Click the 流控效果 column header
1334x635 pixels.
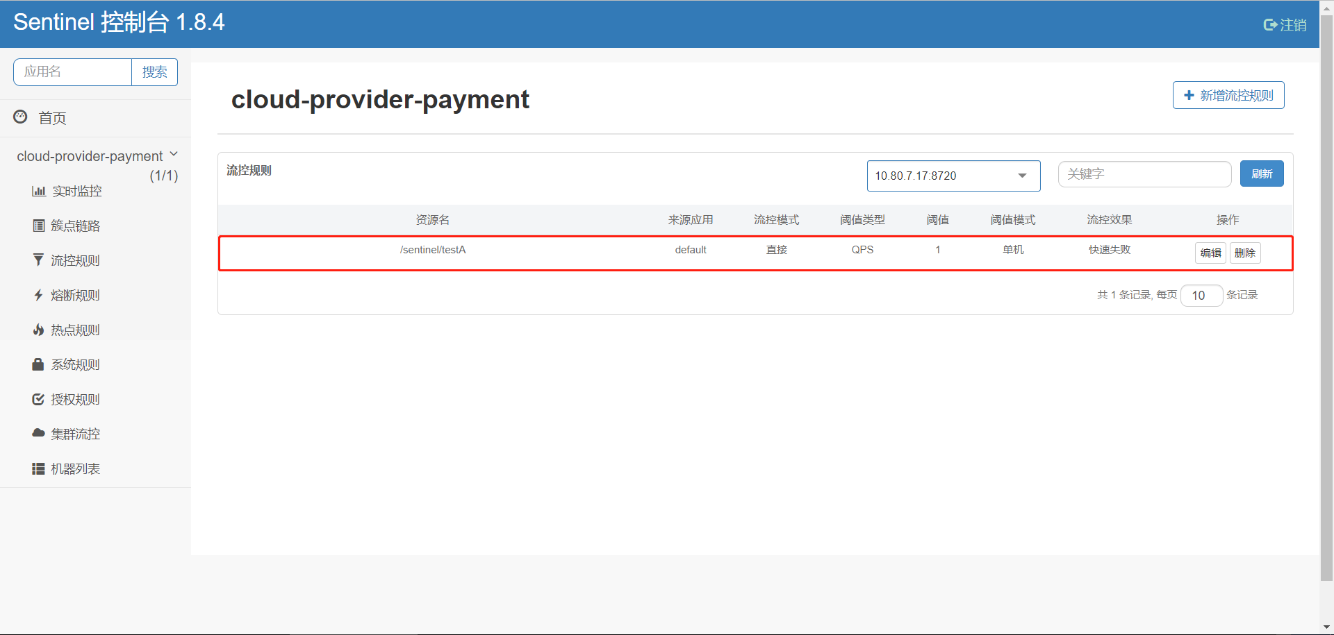click(x=1110, y=220)
